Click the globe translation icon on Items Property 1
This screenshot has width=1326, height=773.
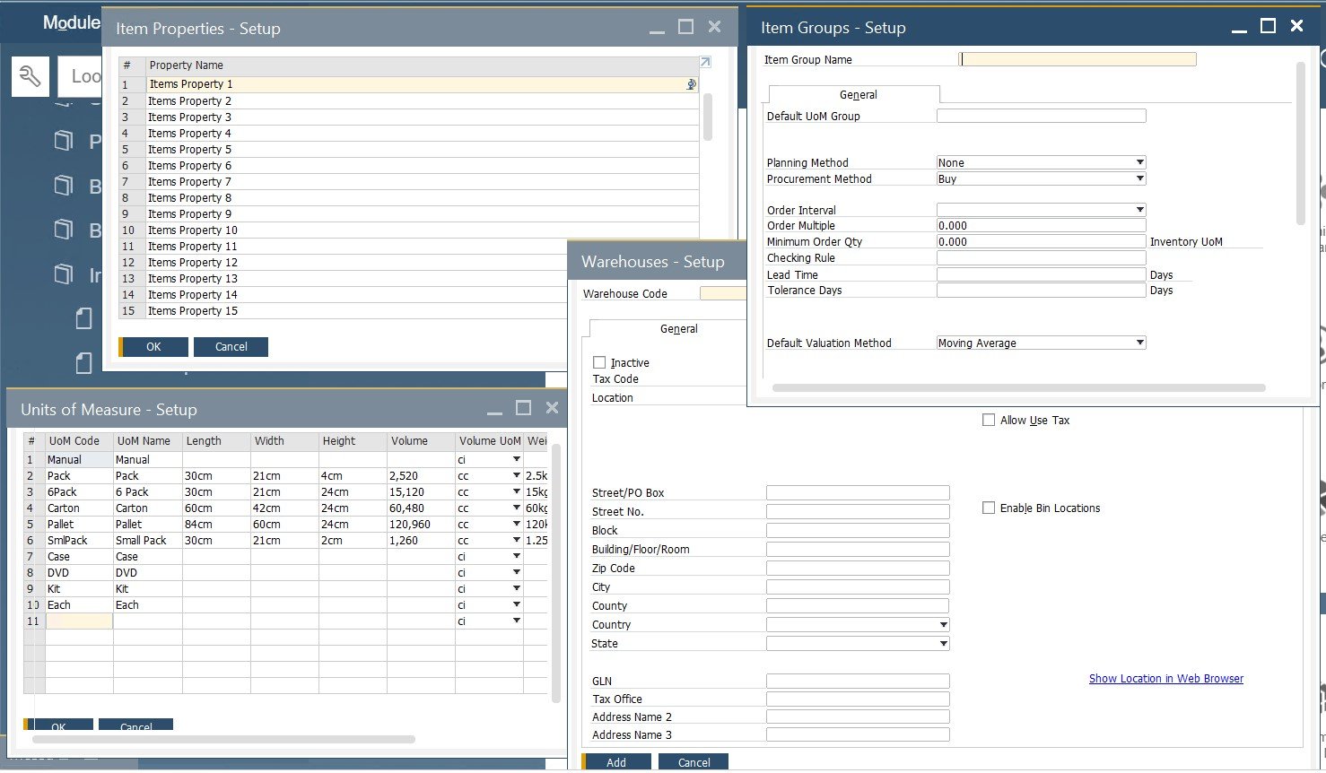(x=690, y=84)
